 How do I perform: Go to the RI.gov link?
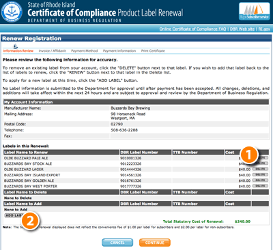[264, 29]
